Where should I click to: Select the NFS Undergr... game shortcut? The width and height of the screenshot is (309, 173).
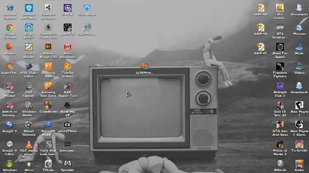point(280,28)
